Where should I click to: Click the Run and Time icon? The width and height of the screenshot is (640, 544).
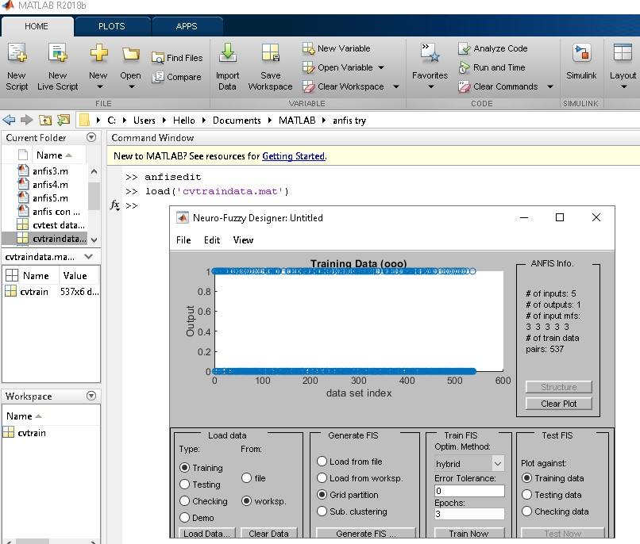pos(464,67)
